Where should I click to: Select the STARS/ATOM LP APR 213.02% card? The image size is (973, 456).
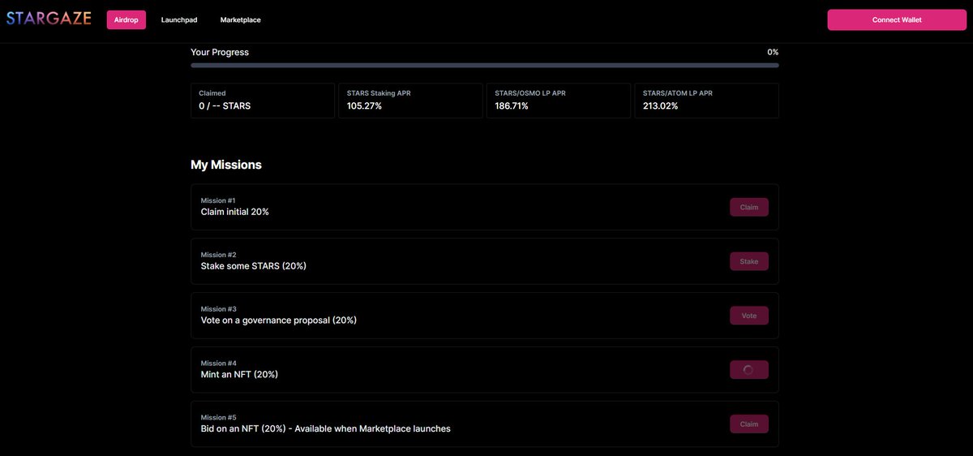[x=706, y=101]
